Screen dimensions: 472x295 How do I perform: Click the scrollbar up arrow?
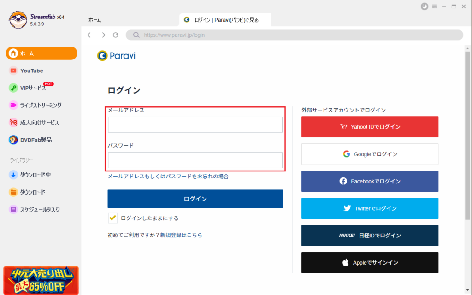click(x=467, y=48)
